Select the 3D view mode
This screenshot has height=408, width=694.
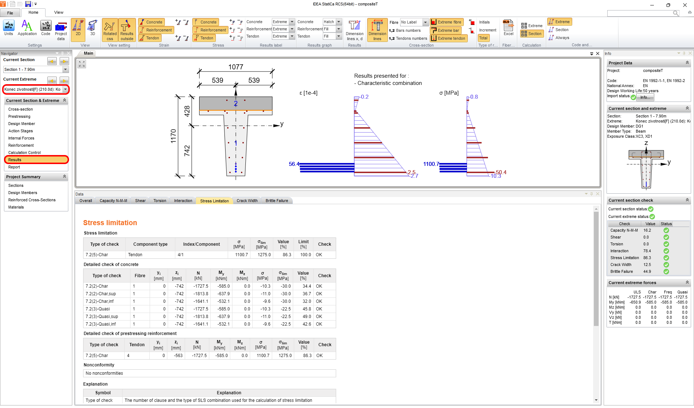pyautogui.click(x=92, y=29)
